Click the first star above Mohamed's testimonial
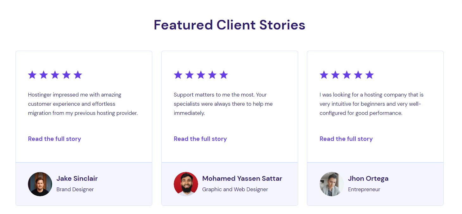The width and height of the screenshot is (462, 214). click(178, 75)
